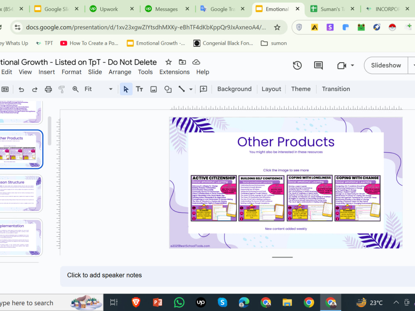415x311 pixels.
Task: Open Congenial Black Font bookmark
Action: coord(223,43)
